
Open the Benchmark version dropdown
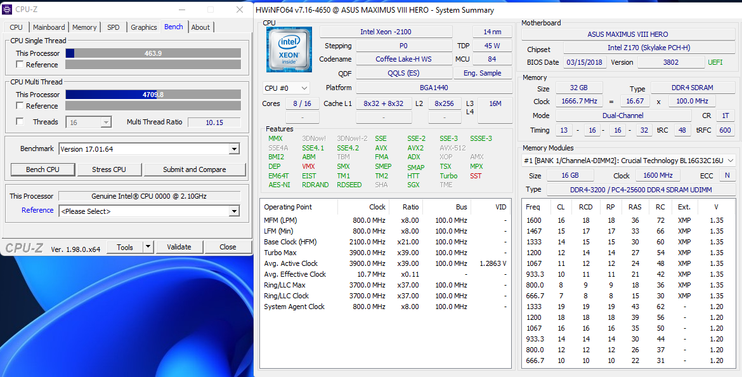click(234, 149)
